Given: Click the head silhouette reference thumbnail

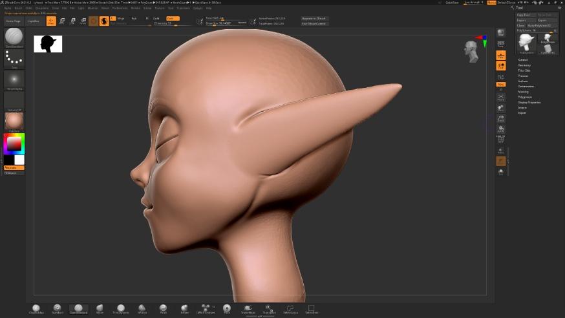Looking at the screenshot, I should [x=48, y=44].
